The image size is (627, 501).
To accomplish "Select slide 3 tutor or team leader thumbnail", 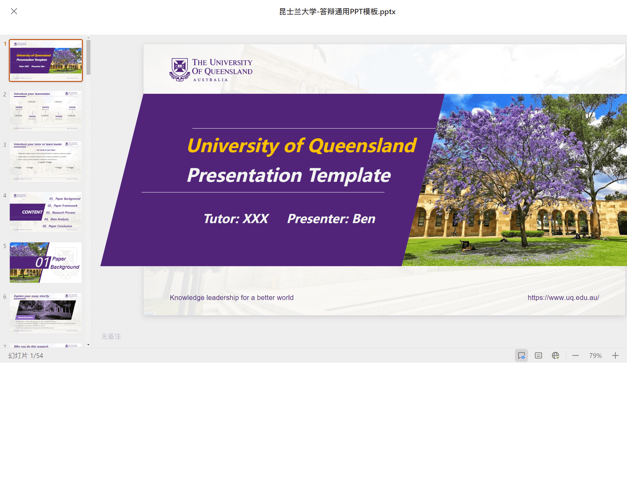I will (46, 161).
